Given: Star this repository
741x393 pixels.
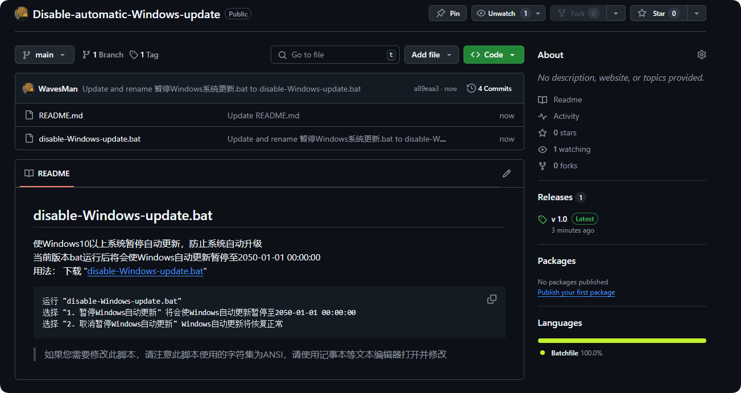Looking at the screenshot, I should pos(659,13).
